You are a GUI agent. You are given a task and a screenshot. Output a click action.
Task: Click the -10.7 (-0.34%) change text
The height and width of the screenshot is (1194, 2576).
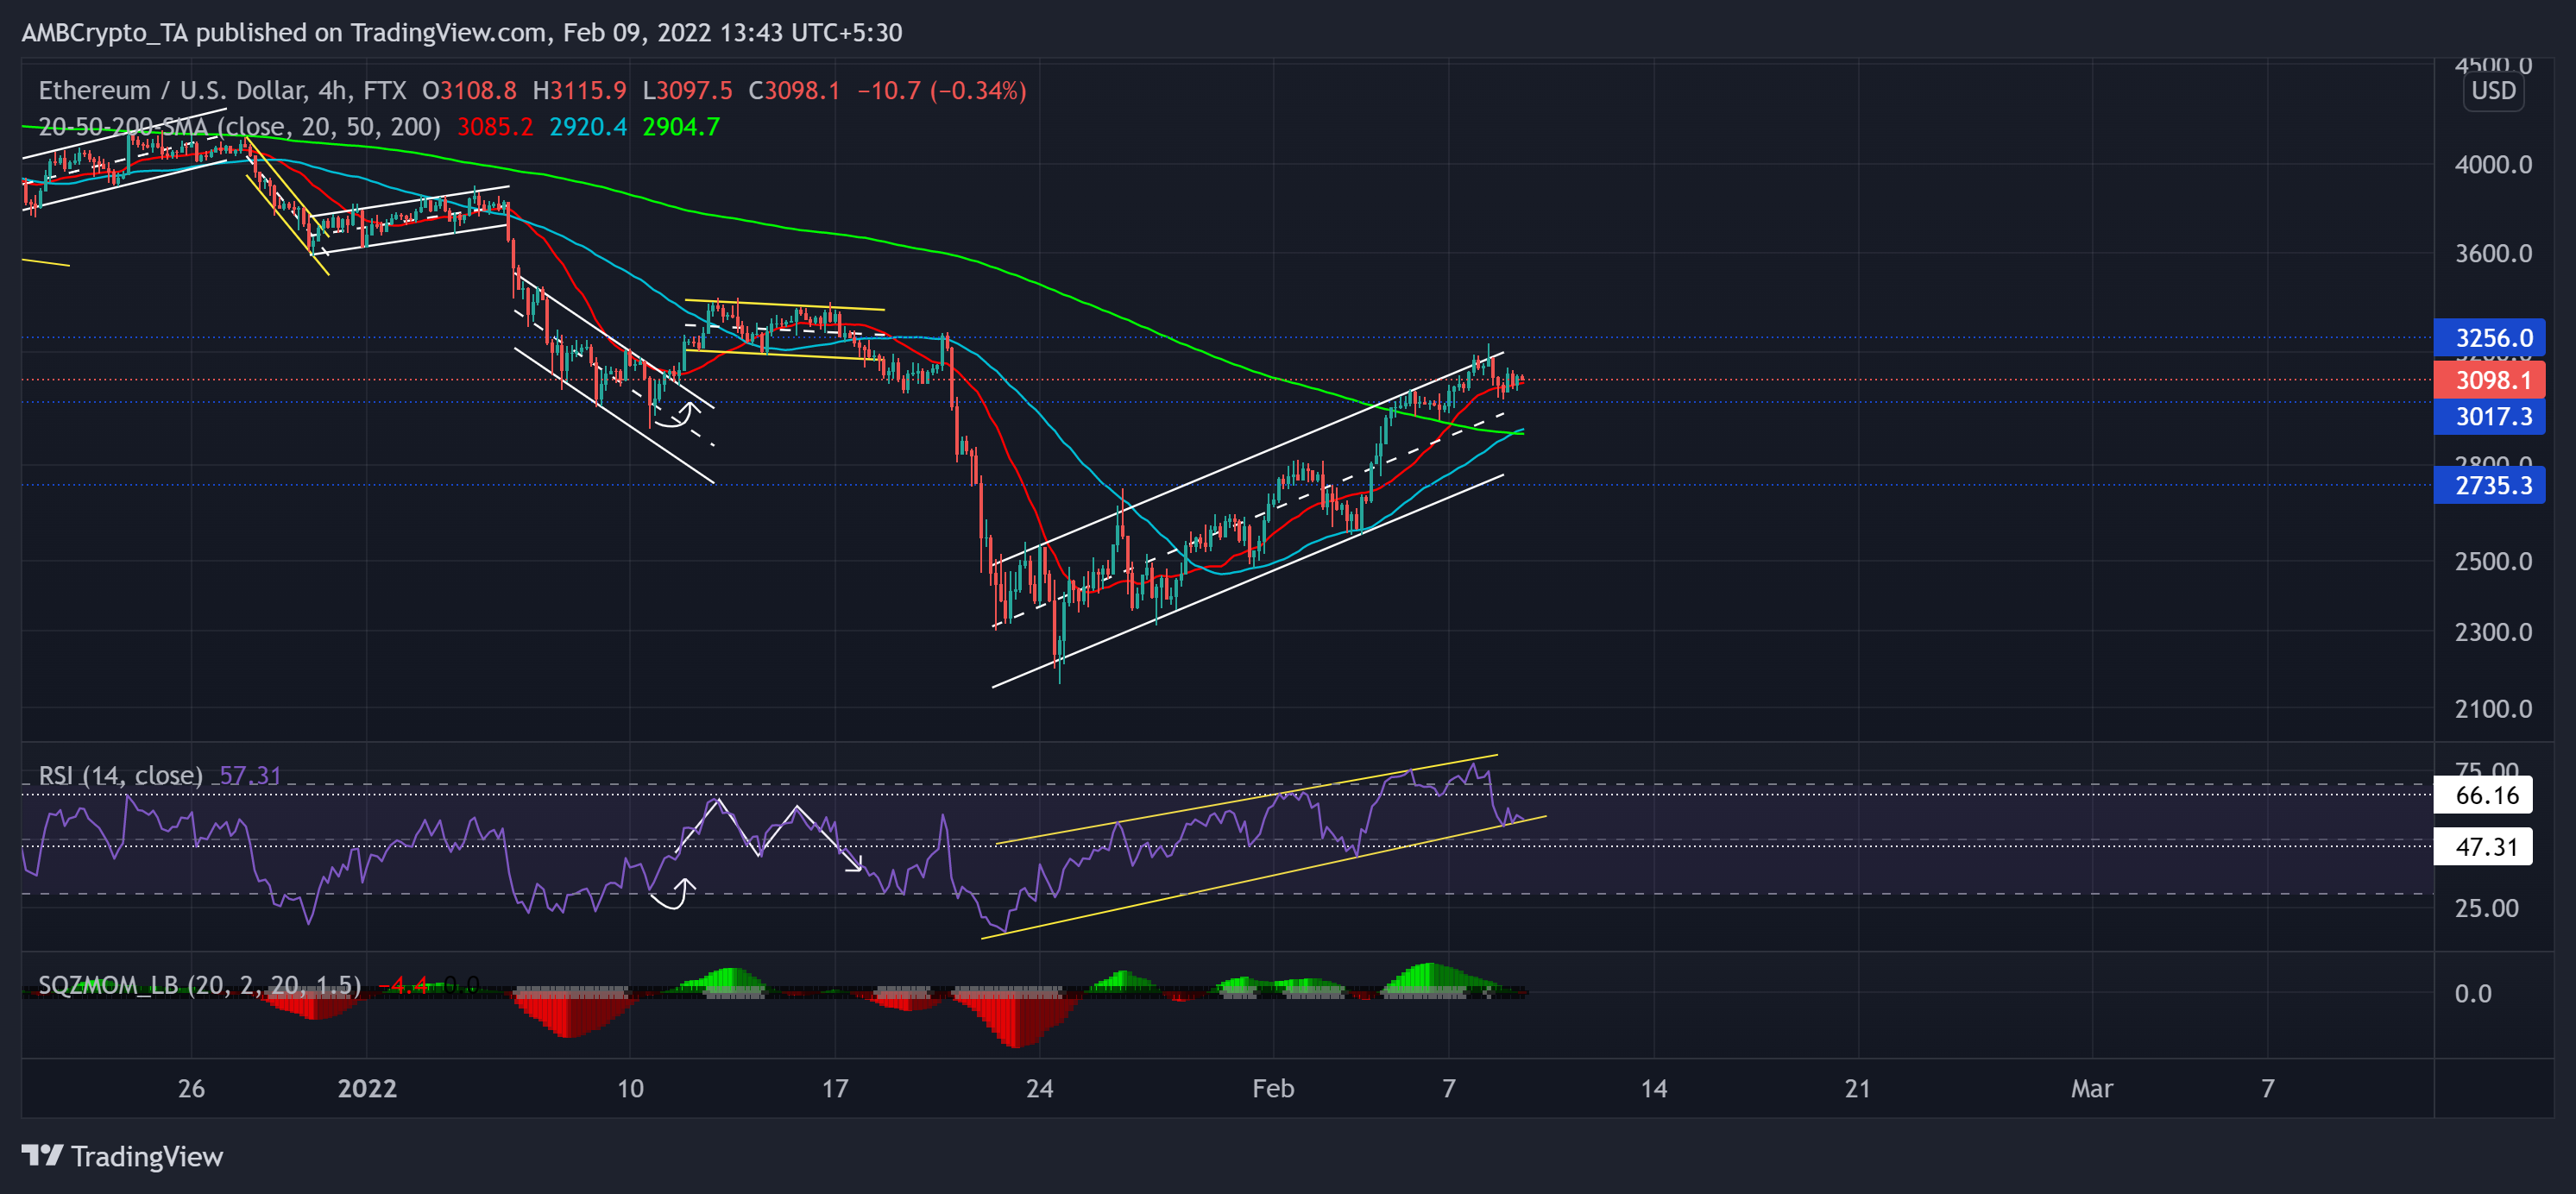pyautogui.click(x=942, y=91)
